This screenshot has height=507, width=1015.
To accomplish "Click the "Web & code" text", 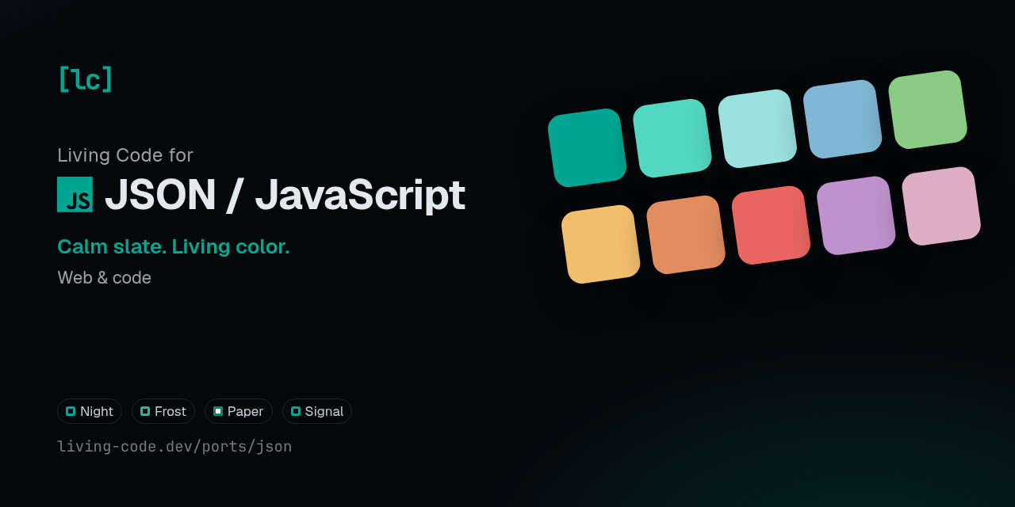I will pos(104,277).
